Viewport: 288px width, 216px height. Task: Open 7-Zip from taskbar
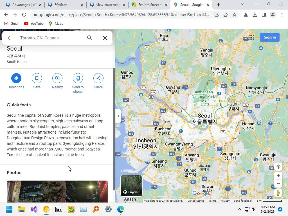(59, 209)
